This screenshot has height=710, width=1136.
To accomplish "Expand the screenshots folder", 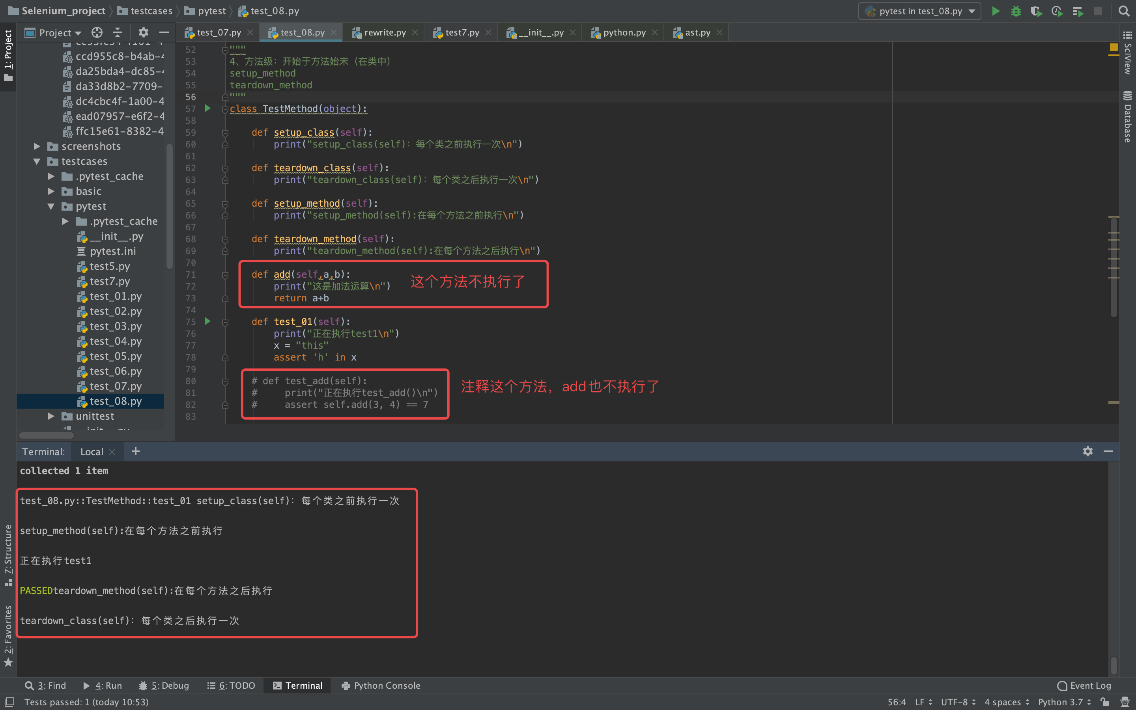I will tap(37, 146).
